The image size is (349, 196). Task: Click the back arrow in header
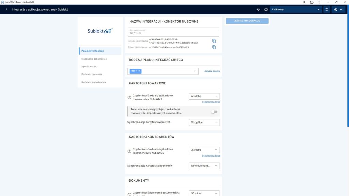click(x=6, y=10)
